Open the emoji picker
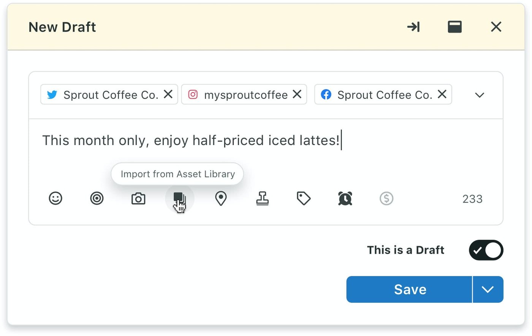 (x=55, y=198)
